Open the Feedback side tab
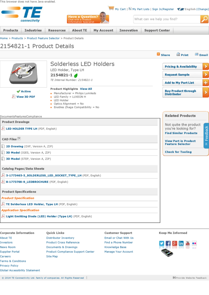Image resolution: width=209 pixels, height=295 pixels. (206, 136)
